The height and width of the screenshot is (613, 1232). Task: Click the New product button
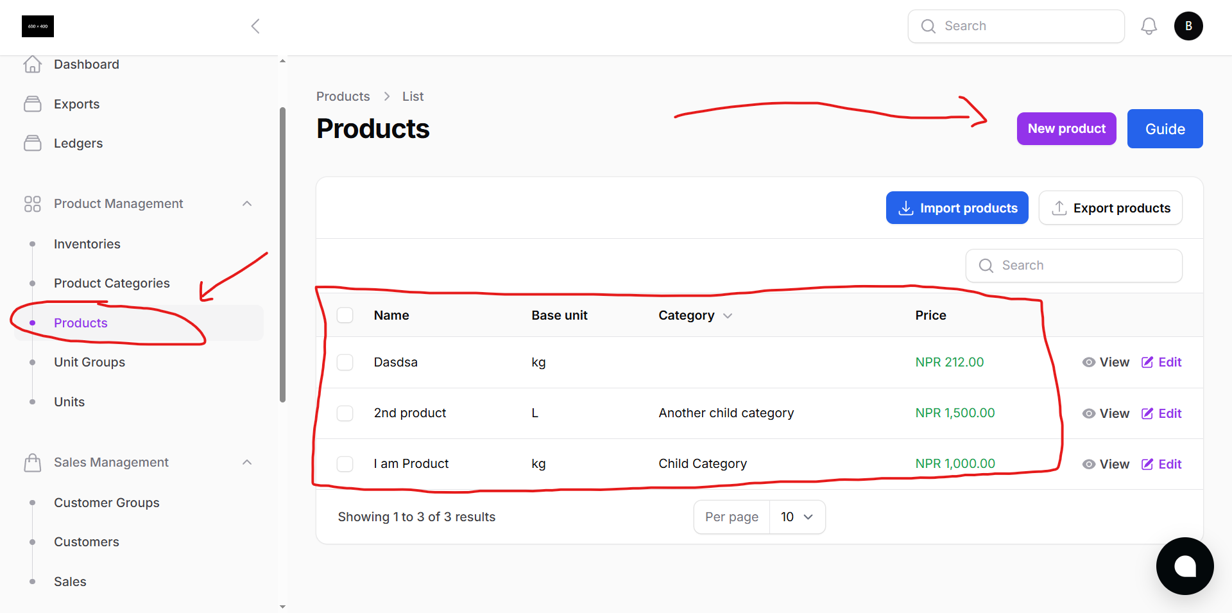[1066, 128]
